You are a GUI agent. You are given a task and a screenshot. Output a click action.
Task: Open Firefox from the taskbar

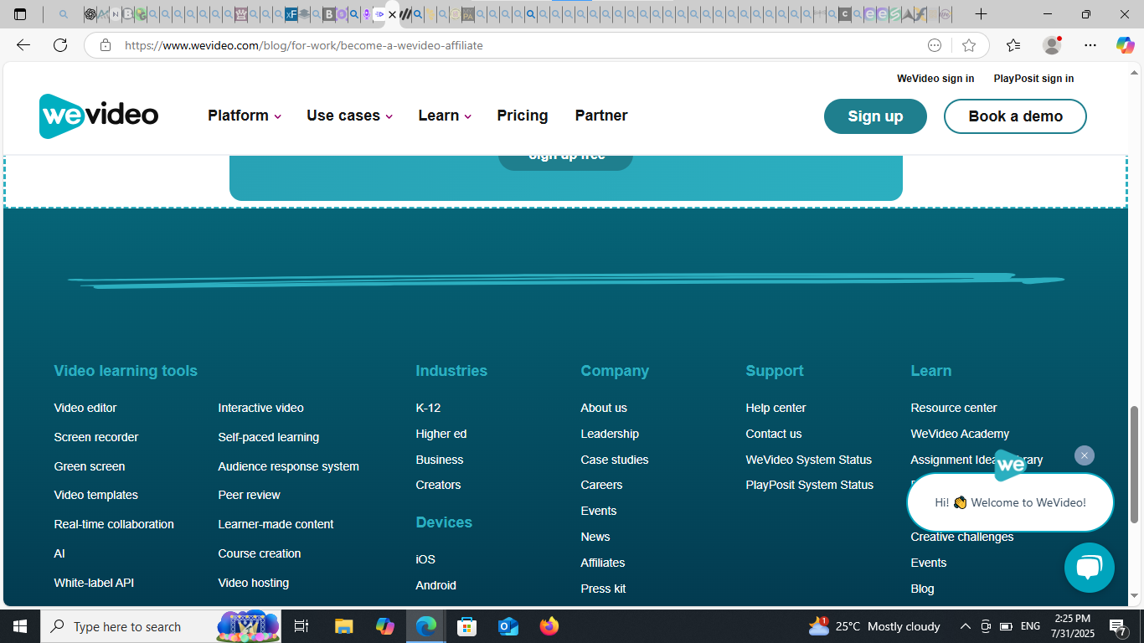coord(549,626)
